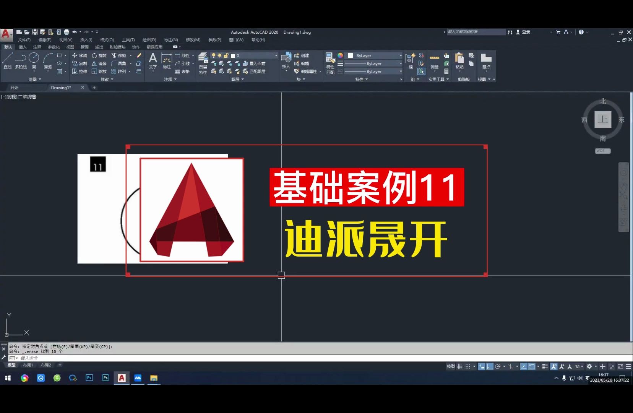This screenshot has height=413, width=633.
Task: Toggle grid display in status bar
Action: 460,366
